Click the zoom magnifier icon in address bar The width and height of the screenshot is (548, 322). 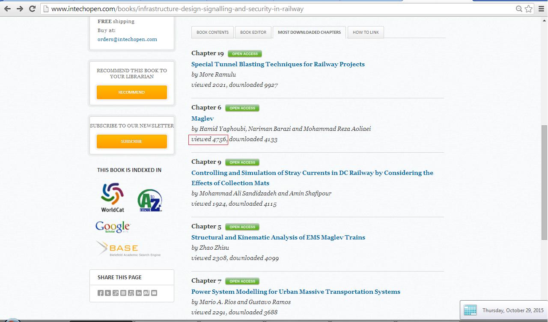pos(519,9)
